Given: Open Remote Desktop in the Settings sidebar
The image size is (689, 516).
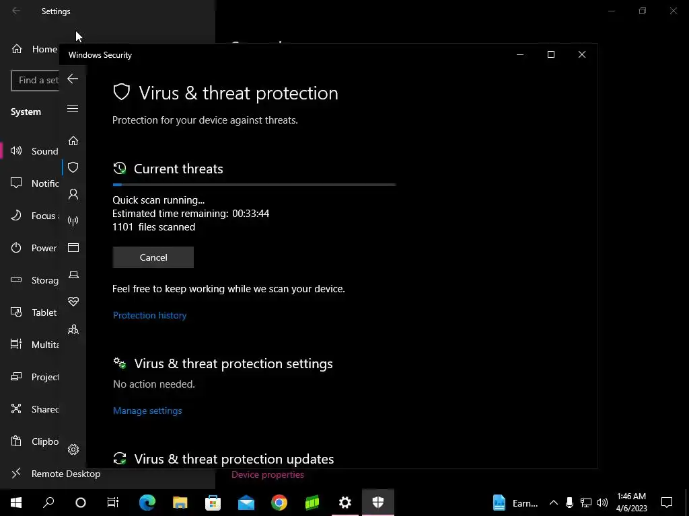Looking at the screenshot, I should coord(56,474).
